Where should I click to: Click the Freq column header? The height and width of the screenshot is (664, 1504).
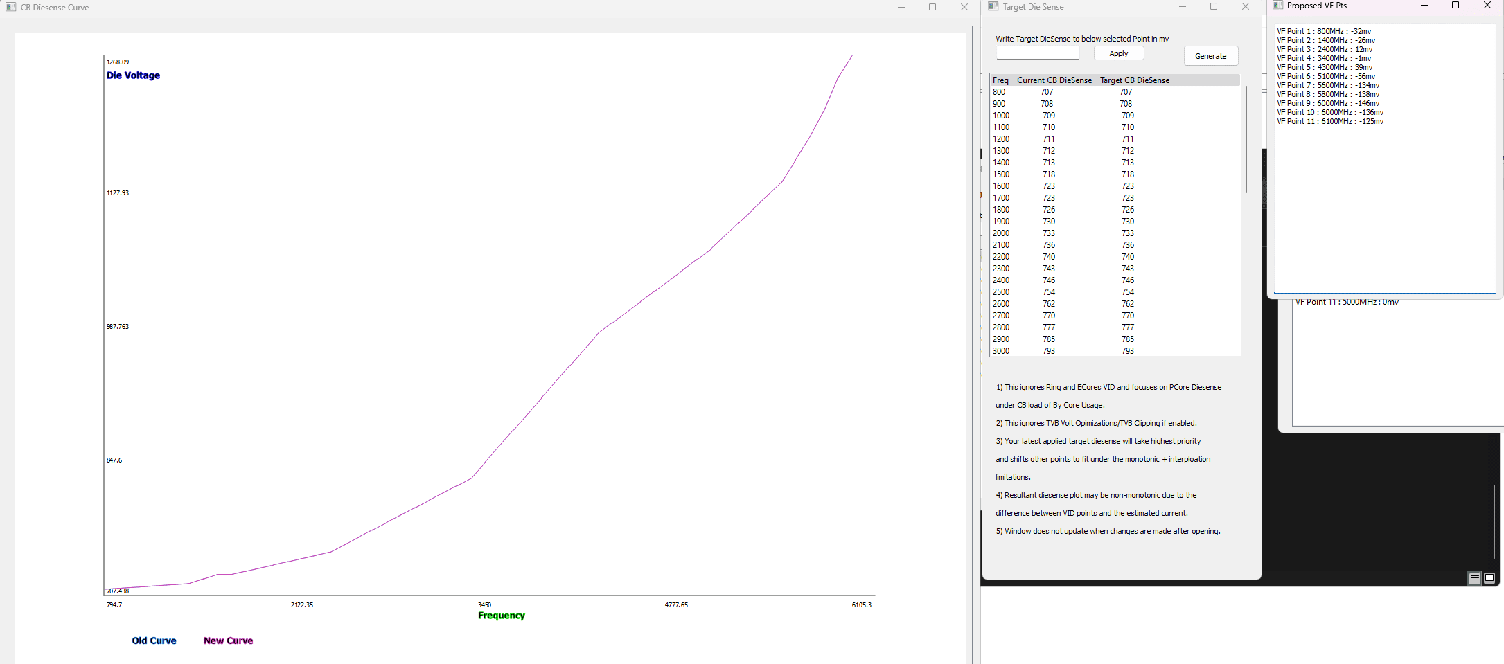[1000, 80]
